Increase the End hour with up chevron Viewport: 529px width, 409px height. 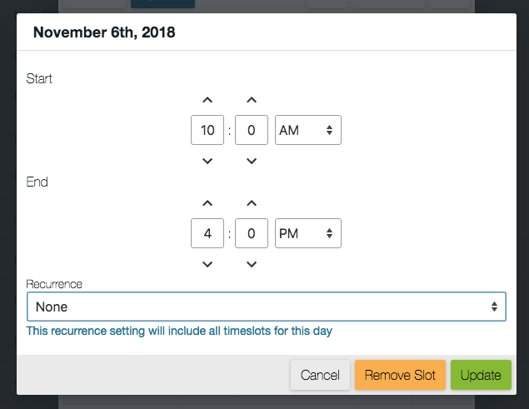[x=207, y=203]
